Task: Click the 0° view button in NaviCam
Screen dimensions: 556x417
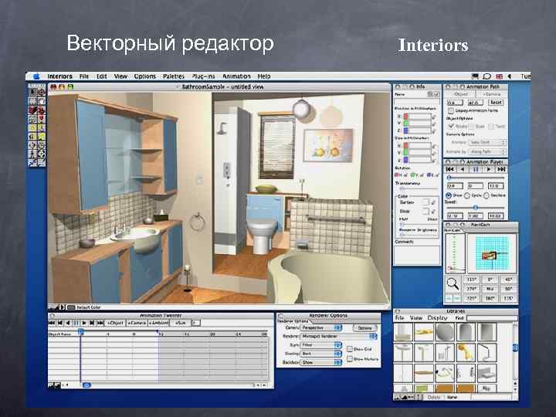Action: (490, 280)
